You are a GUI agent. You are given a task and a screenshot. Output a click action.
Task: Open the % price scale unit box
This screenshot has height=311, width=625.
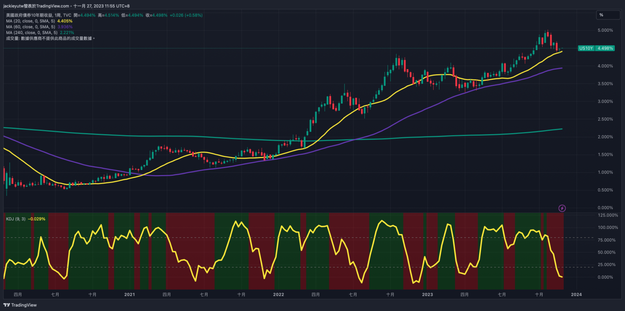pos(608,15)
